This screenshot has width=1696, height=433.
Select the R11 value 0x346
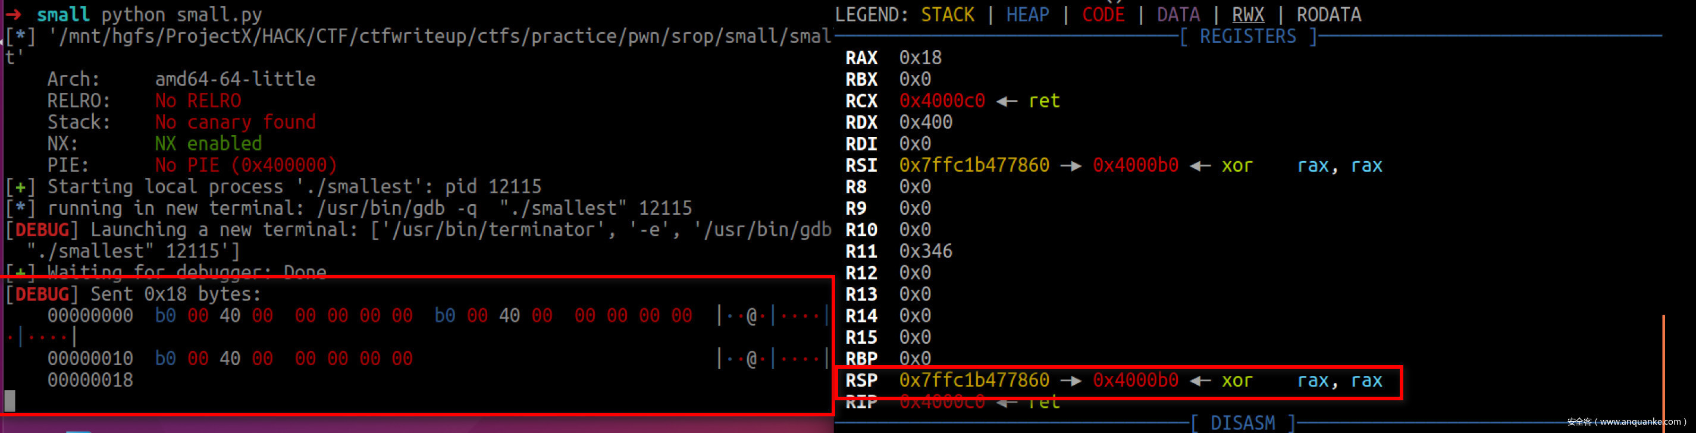926,252
